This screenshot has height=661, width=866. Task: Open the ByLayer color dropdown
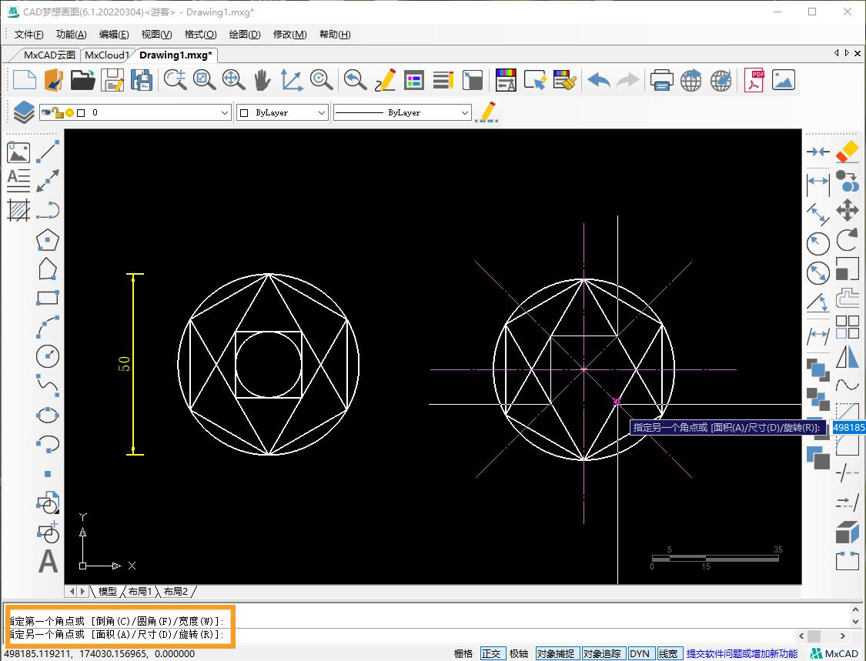point(322,112)
